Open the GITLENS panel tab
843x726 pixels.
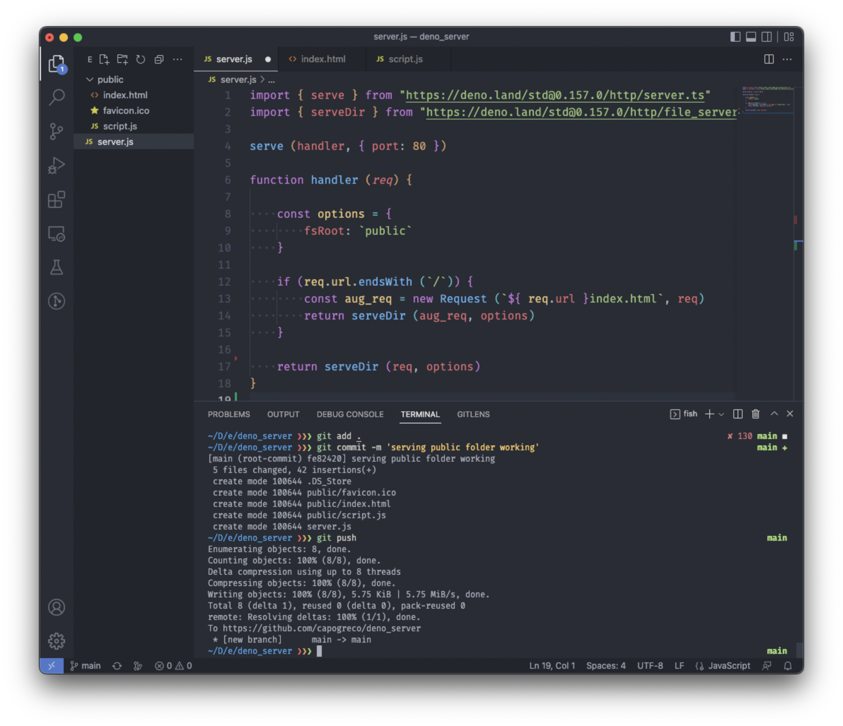click(473, 415)
